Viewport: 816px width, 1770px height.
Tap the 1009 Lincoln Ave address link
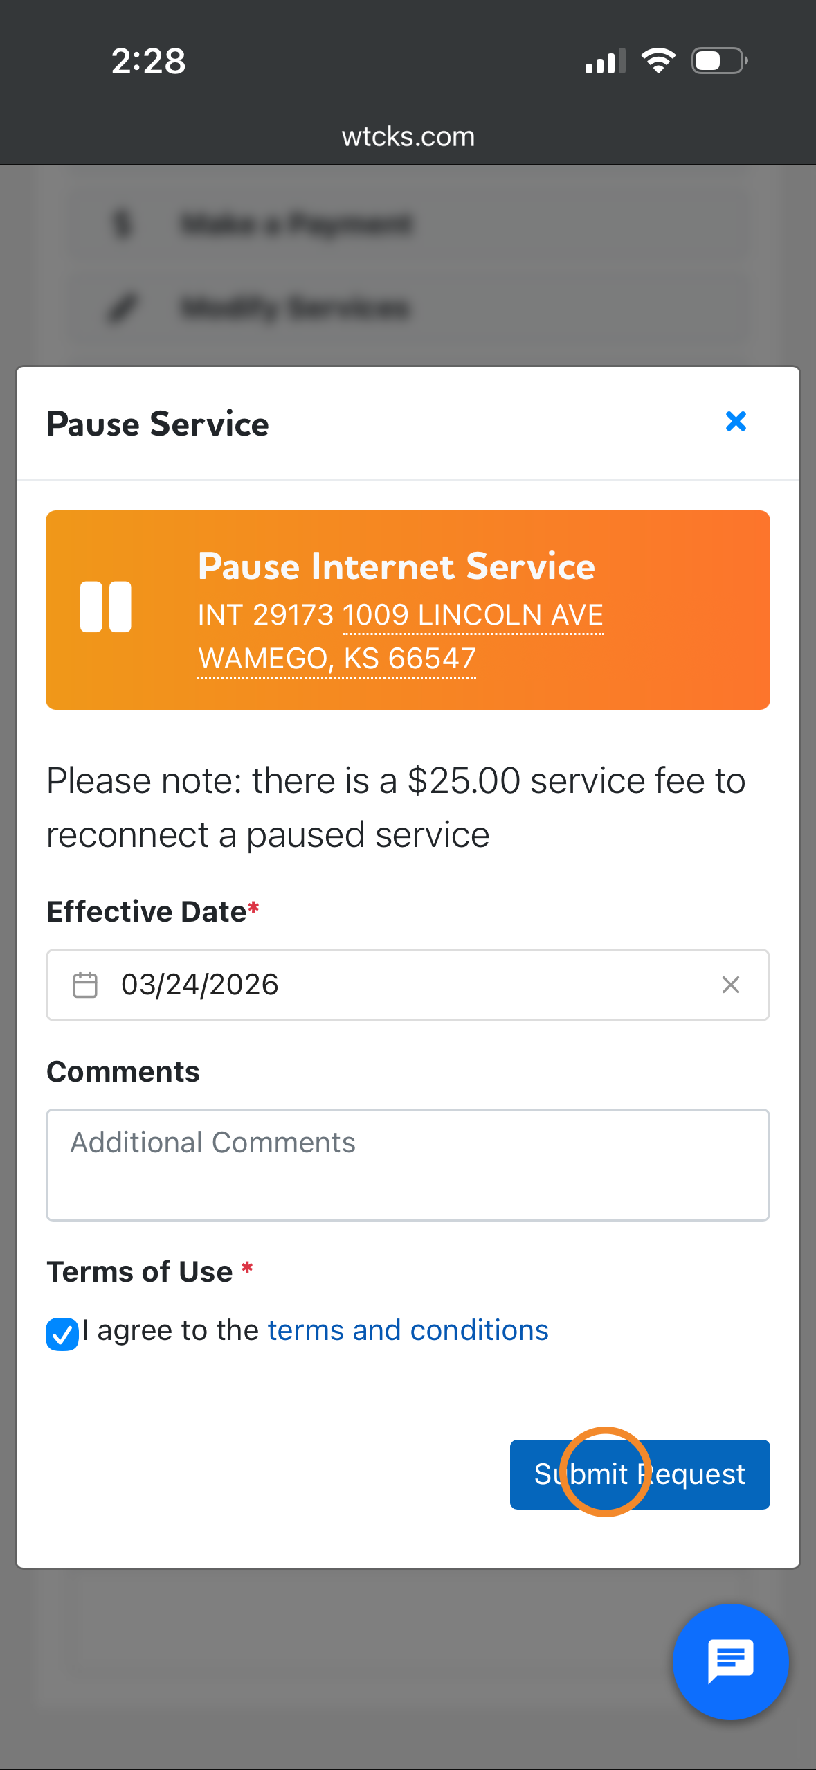point(473,615)
